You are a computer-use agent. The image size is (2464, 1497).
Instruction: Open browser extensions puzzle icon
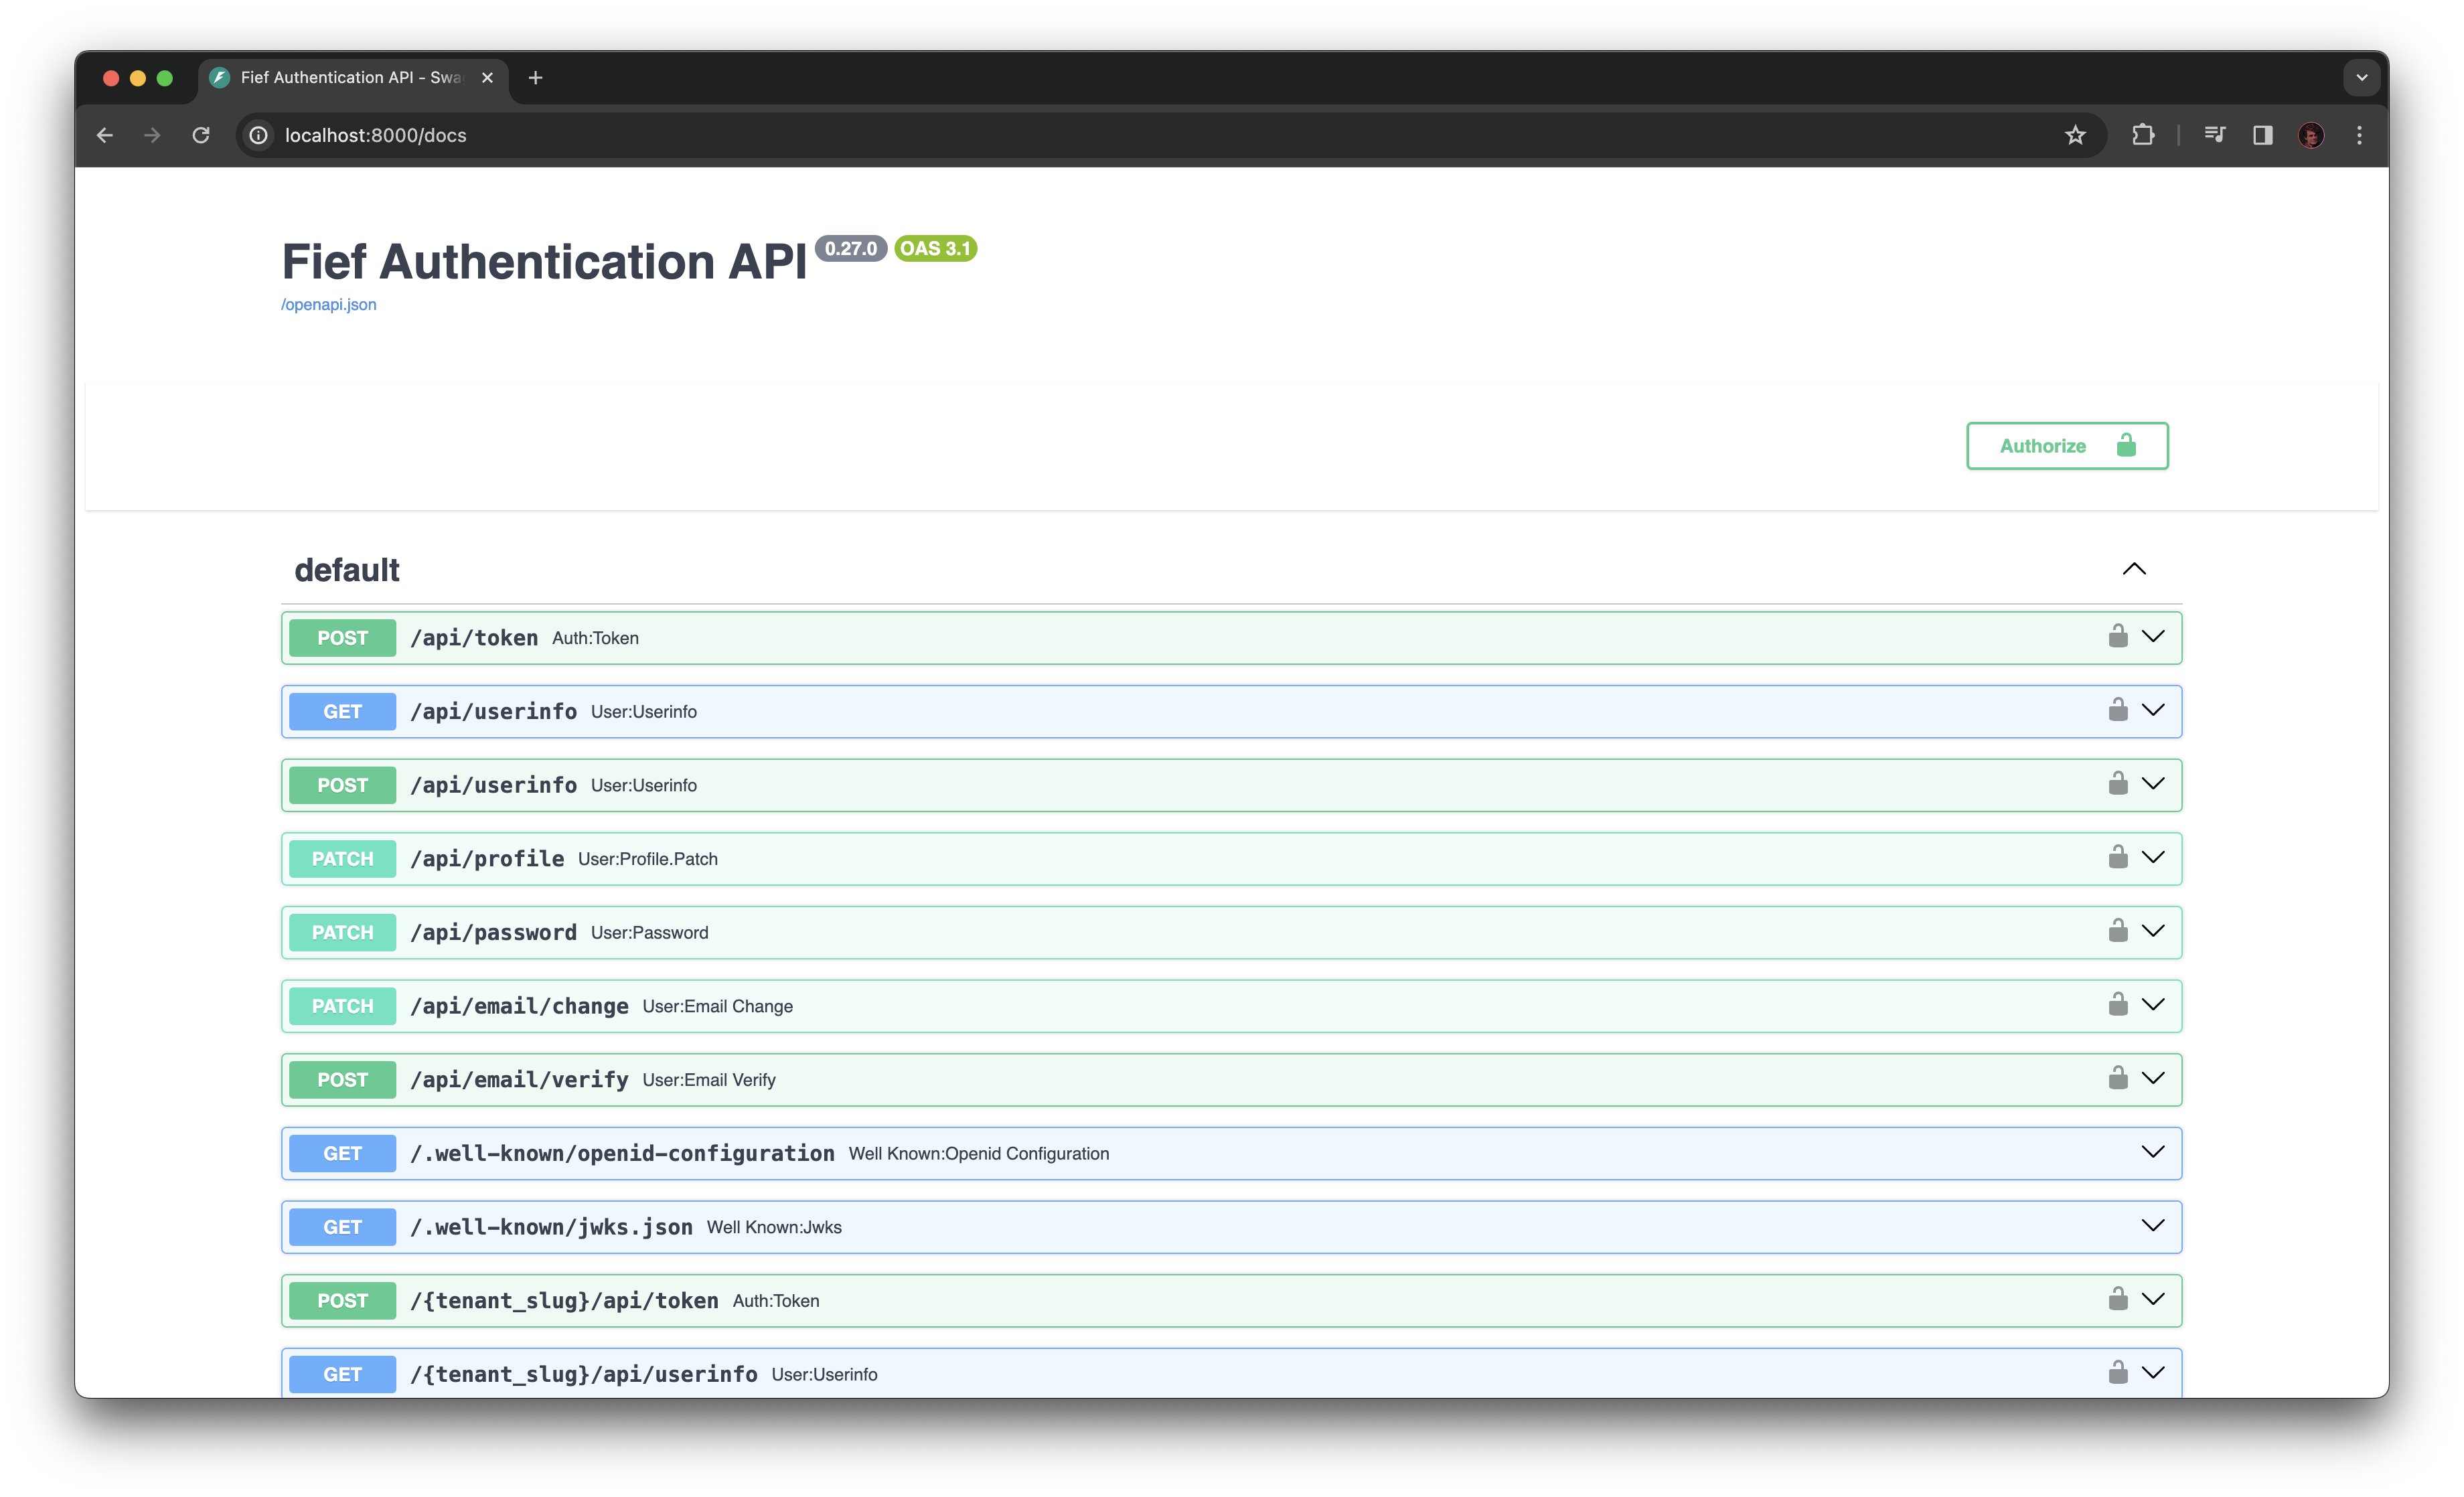pyautogui.click(x=2143, y=135)
